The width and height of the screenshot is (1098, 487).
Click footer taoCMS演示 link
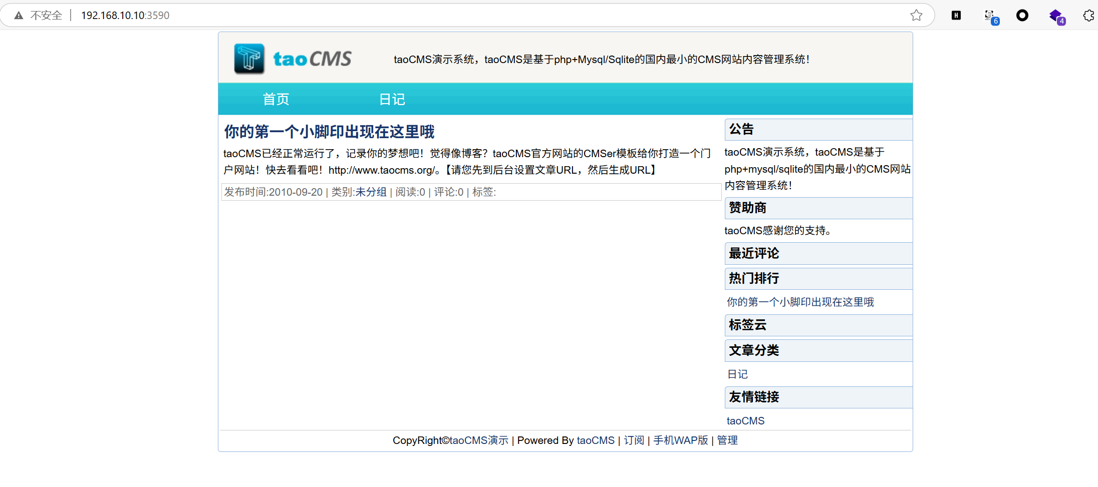479,440
